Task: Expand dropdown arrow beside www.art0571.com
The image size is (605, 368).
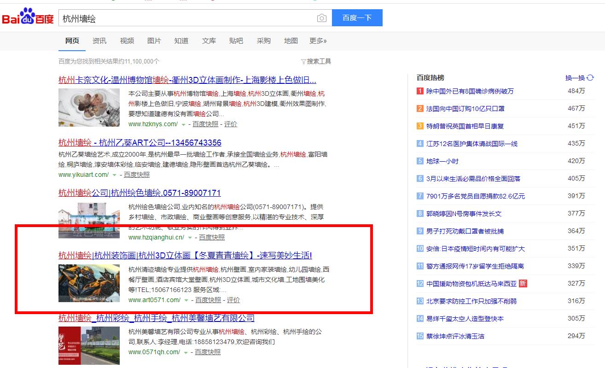Action: coord(186,301)
